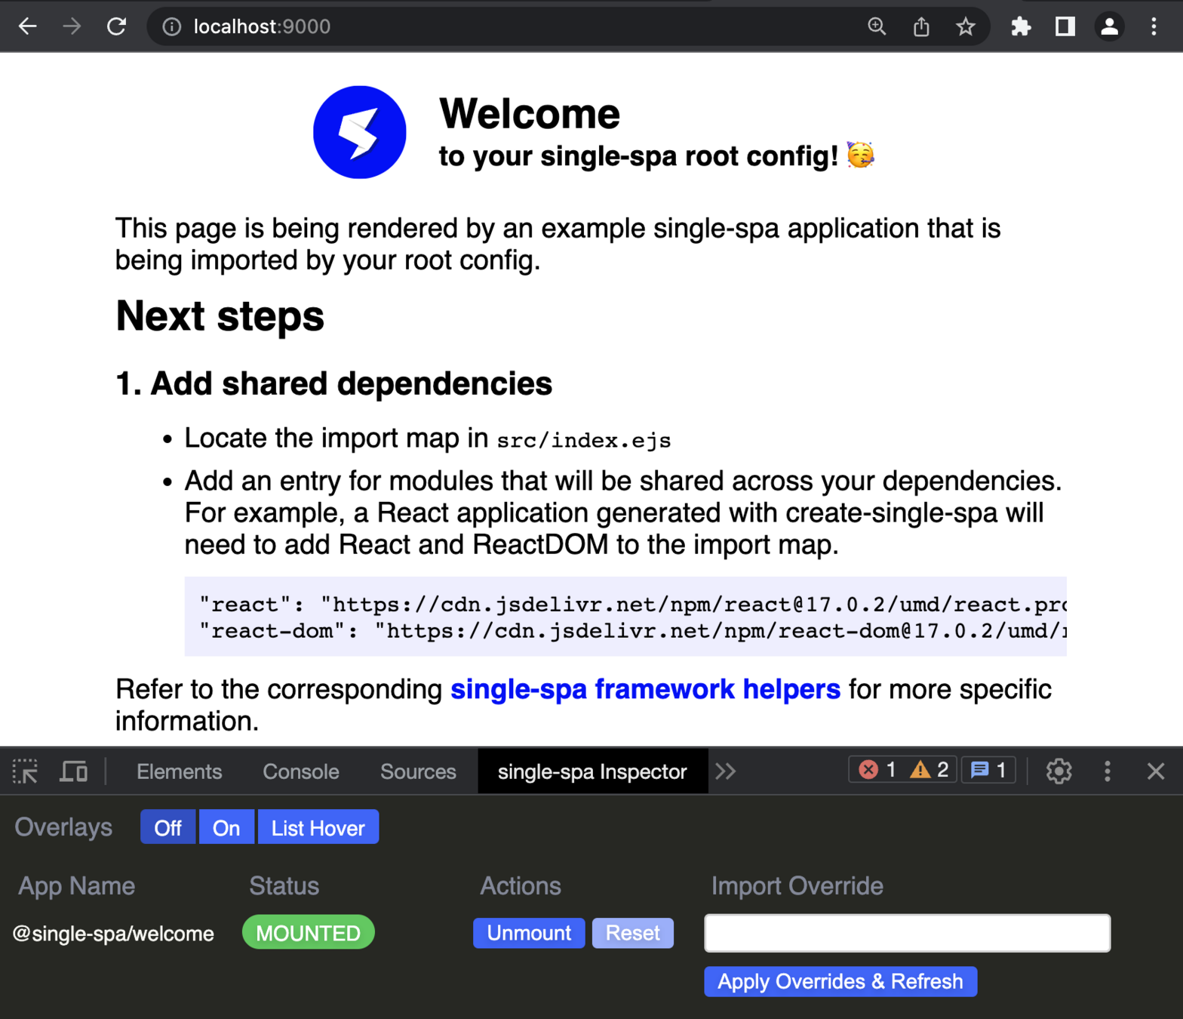Turn overlays On
Viewport: 1183px width, 1019px height.
pos(226,827)
